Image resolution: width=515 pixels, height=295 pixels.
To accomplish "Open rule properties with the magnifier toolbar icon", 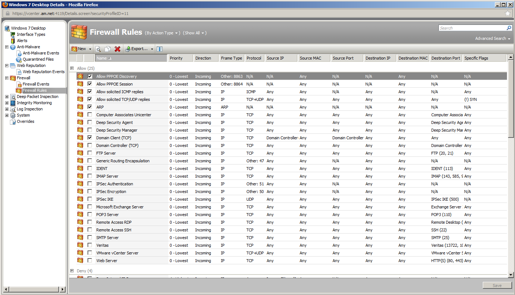I will point(98,49).
